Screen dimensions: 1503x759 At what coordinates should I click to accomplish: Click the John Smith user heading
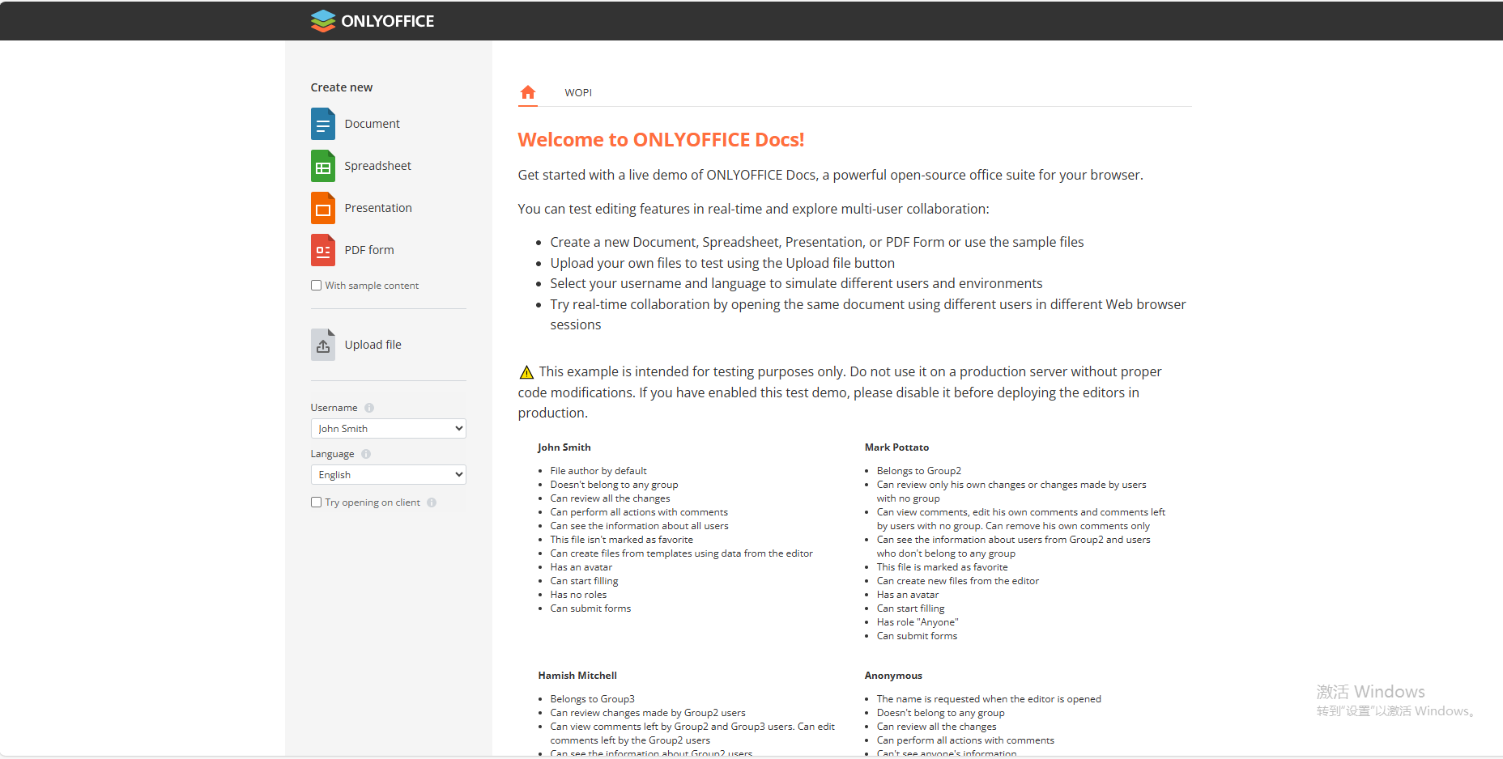pos(564,447)
